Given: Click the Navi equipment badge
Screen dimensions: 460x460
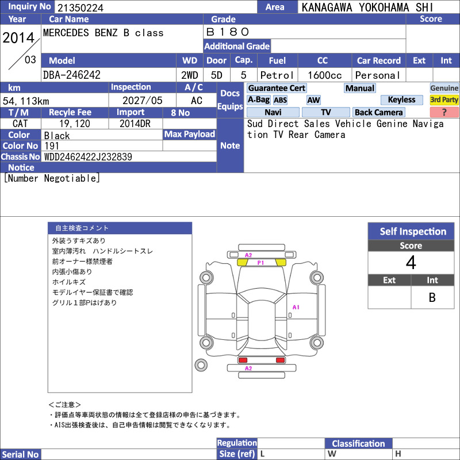Looking at the screenshot, I should 273,112.
